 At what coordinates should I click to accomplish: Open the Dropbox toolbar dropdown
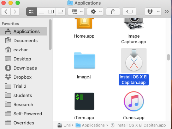153,12
